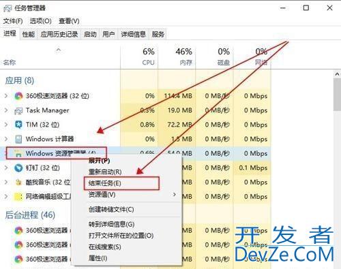Switch to the 用户 tab
This screenshot has width=341, height=269.
click(108, 34)
